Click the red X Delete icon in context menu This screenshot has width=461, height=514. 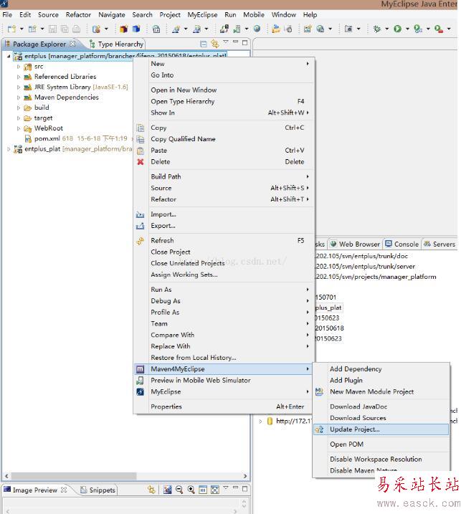[141, 161]
